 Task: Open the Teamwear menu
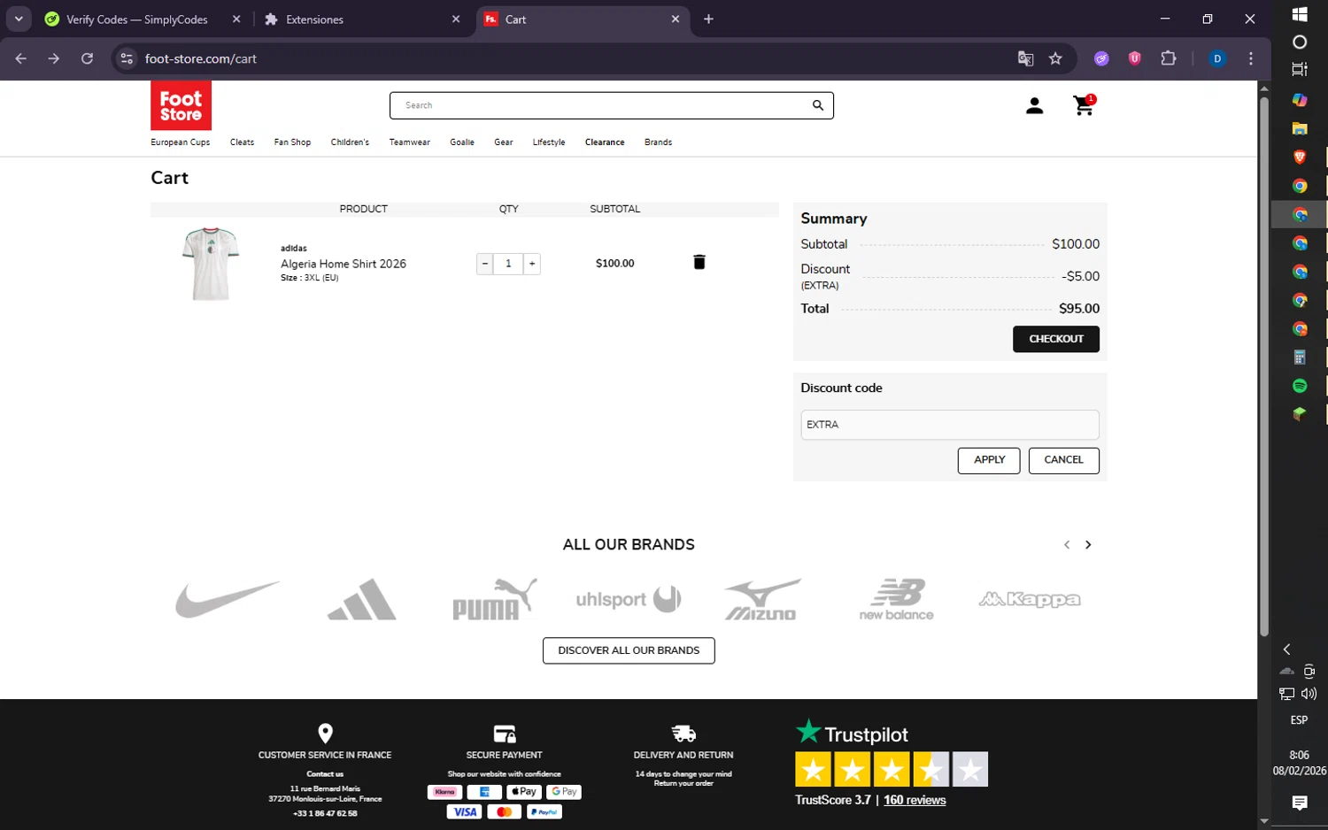(410, 142)
